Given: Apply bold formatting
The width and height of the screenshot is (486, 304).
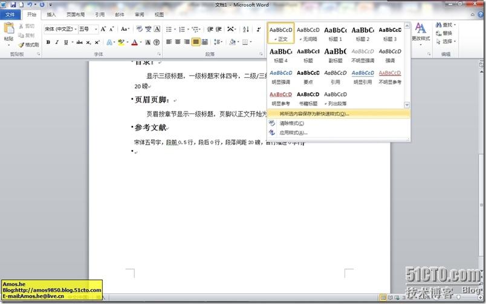Looking at the screenshot, I should pos(48,42).
